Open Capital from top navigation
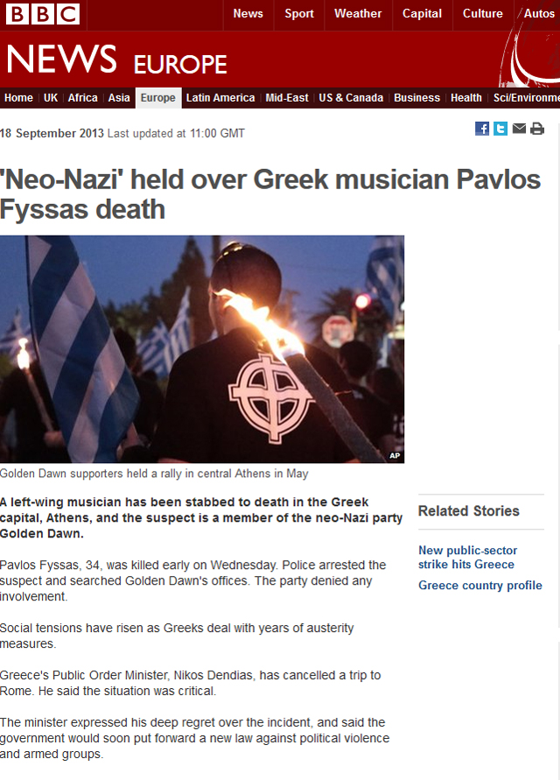The height and width of the screenshot is (780, 560). point(422,14)
